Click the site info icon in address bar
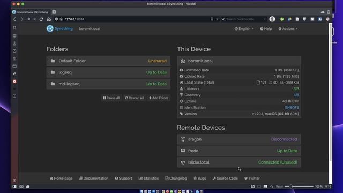The height and width of the screenshot is (193, 343). click(62, 19)
